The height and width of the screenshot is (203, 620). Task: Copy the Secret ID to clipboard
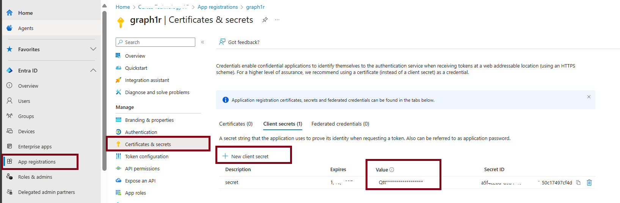tap(578, 183)
